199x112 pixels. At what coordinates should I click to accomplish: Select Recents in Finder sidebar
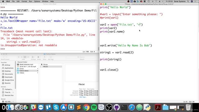click(7, 83)
